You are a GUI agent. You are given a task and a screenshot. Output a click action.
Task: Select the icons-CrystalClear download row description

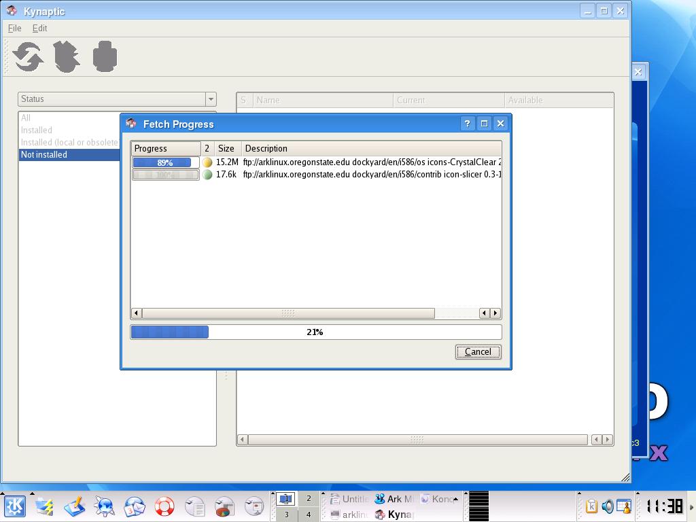[x=372, y=162]
